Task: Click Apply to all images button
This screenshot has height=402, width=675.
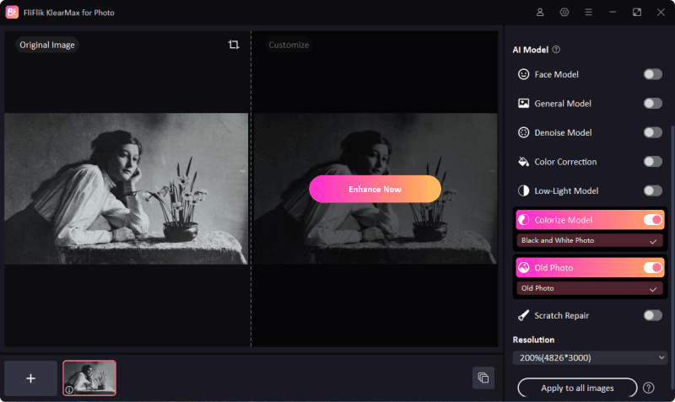Action: pos(577,388)
